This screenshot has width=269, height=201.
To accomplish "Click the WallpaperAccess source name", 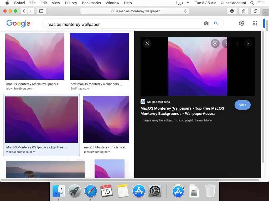I will [x=158, y=102].
